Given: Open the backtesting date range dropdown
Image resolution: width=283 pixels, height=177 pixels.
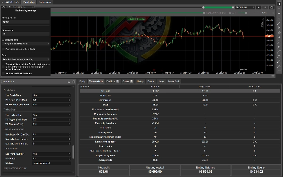Looking at the screenshot, I should coord(244,8).
